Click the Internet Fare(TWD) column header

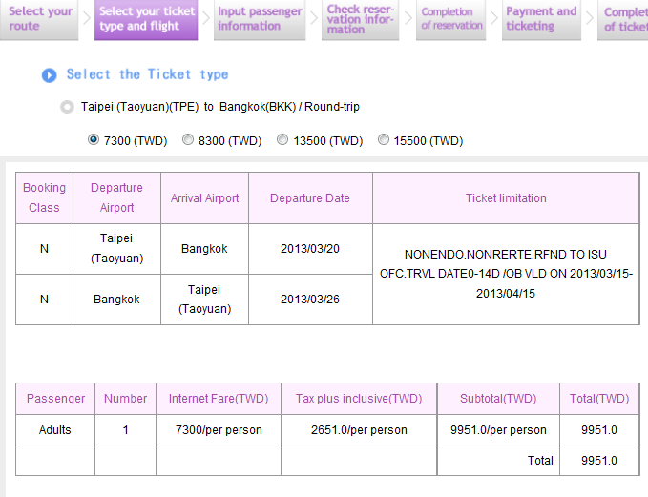point(219,399)
